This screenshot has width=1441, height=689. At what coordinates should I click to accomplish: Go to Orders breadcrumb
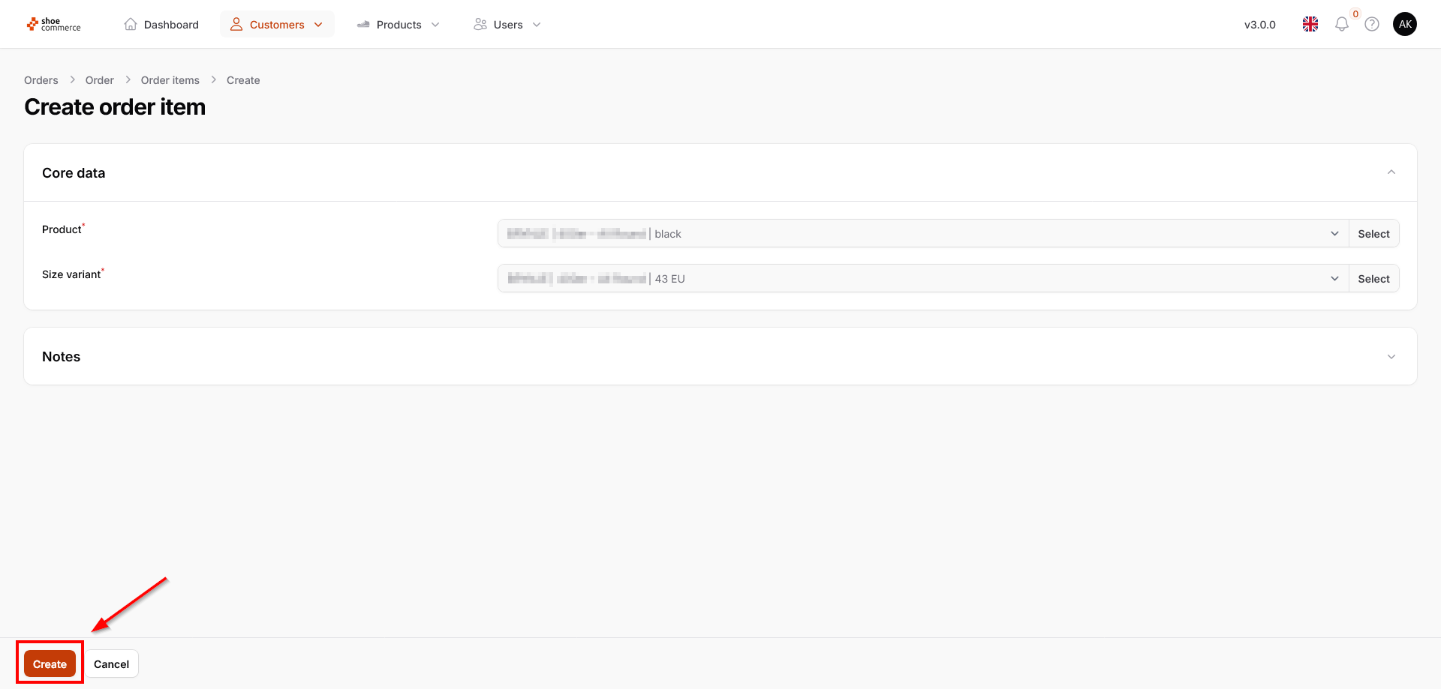[41, 80]
